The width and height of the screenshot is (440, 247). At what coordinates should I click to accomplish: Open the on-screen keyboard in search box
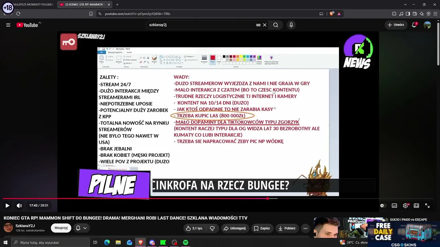[x=258, y=25]
